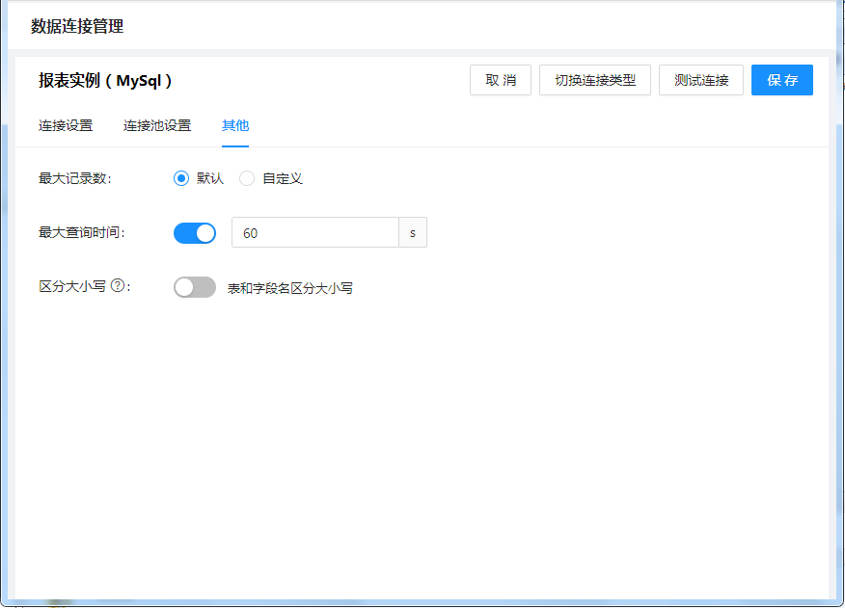
Task: Select the 其他 tab
Action: point(235,126)
